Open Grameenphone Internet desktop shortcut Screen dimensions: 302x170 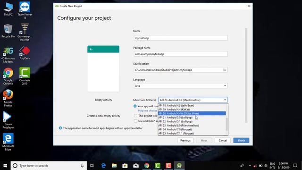[25, 32]
